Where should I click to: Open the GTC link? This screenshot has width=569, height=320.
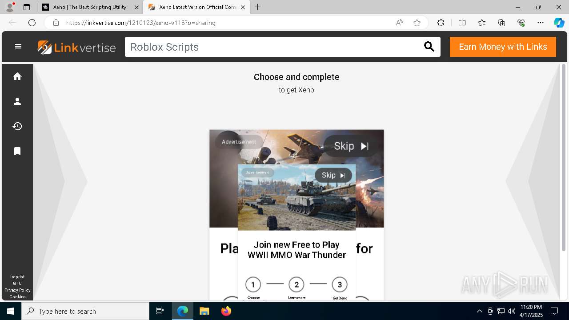click(17, 284)
